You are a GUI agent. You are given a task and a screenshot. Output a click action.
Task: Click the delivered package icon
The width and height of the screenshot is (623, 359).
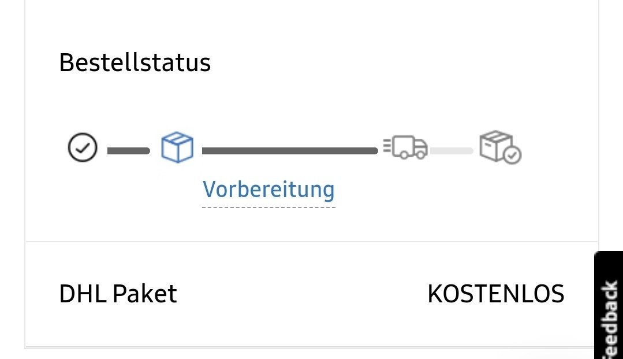(498, 147)
